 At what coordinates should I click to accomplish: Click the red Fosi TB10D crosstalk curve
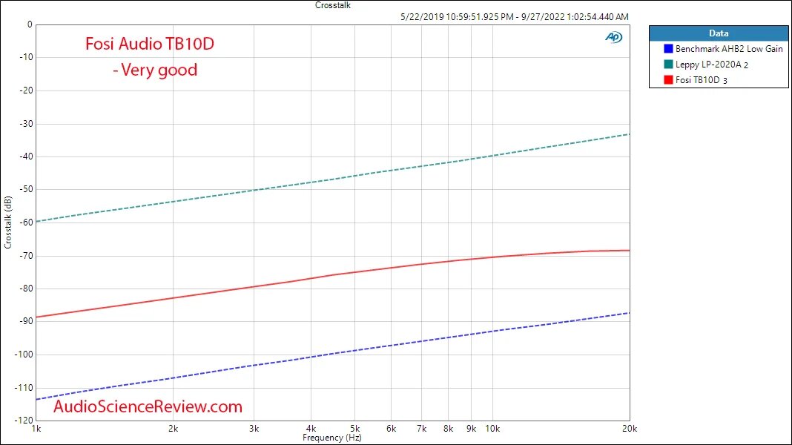tap(334, 275)
